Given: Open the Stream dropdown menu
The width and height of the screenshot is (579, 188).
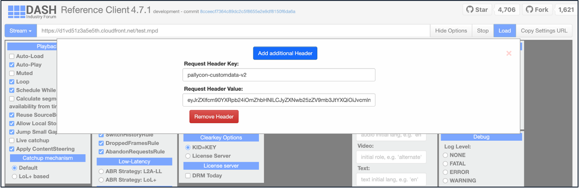Looking at the screenshot, I should [x=21, y=31].
